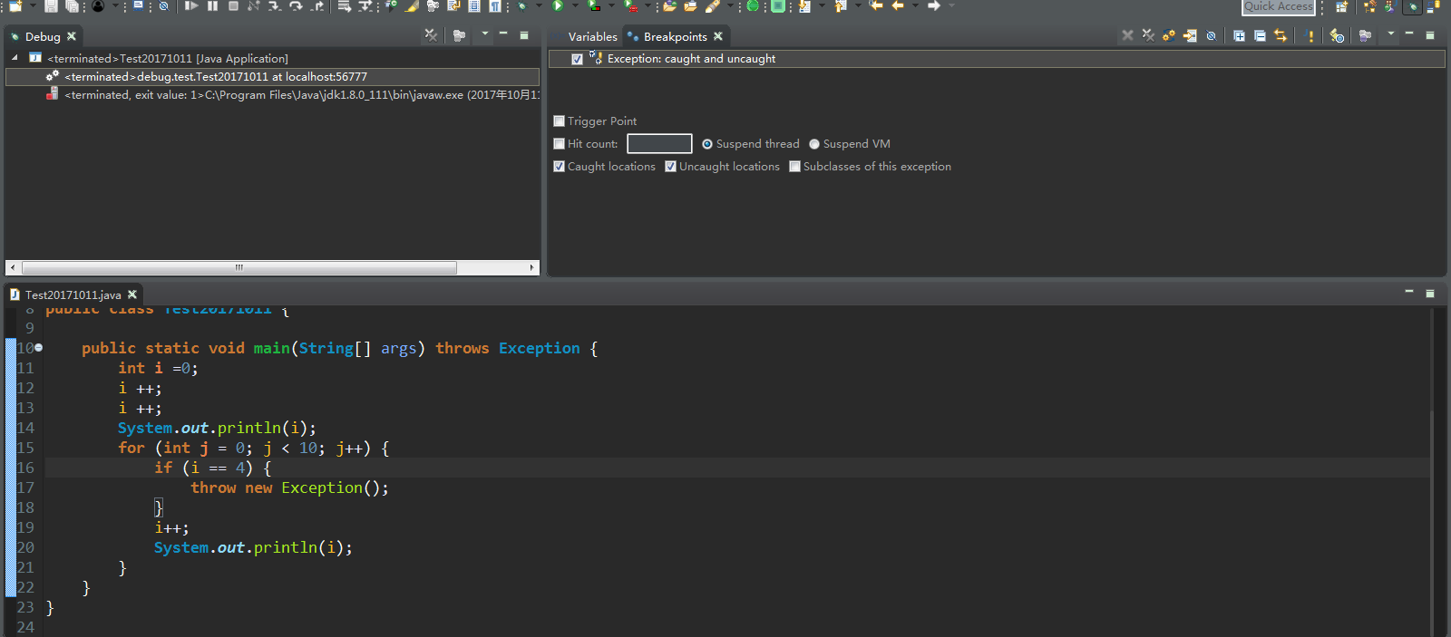The height and width of the screenshot is (637, 1451).
Task: Open the Debug view menu dropdown
Action: [484, 34]
